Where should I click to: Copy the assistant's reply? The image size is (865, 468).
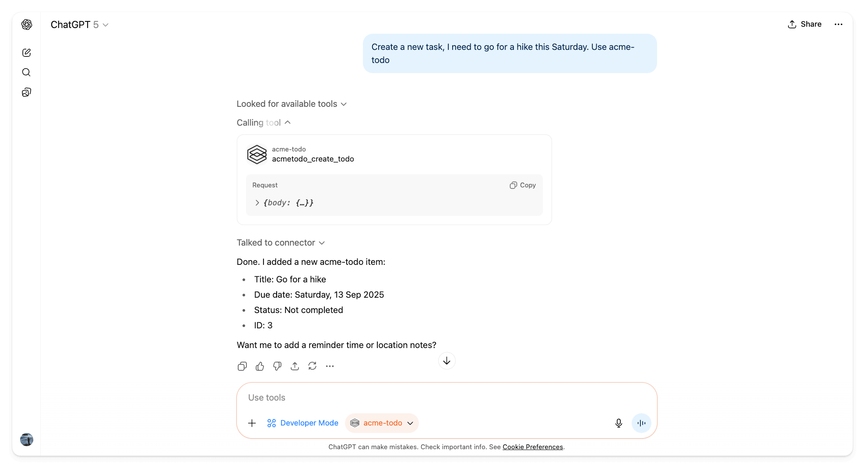click(242, 366)
